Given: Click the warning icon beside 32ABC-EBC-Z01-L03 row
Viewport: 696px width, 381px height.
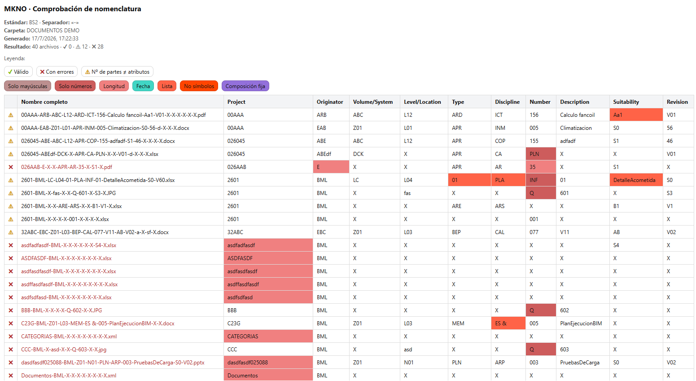Looking at the screenshot, I should pos(11,232).
